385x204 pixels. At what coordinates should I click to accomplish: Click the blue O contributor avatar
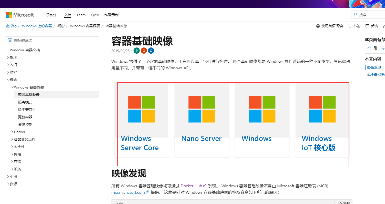click(151, 51)
